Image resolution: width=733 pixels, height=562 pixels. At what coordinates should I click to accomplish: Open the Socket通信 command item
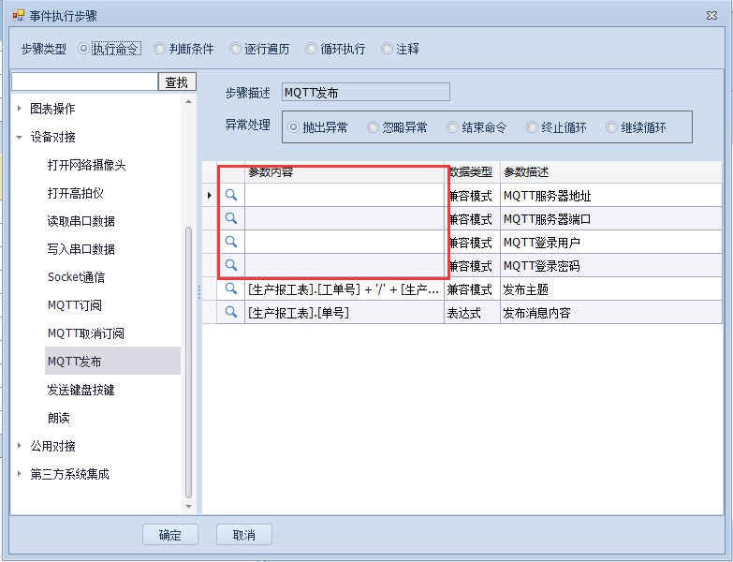[x=76, y=277]
